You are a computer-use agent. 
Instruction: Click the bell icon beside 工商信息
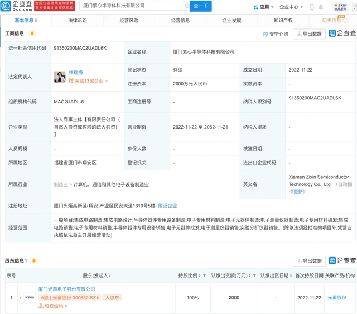pos(32,34)
